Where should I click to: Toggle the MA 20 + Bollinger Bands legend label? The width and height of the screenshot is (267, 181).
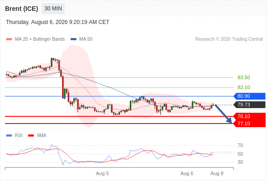[40, 39]
